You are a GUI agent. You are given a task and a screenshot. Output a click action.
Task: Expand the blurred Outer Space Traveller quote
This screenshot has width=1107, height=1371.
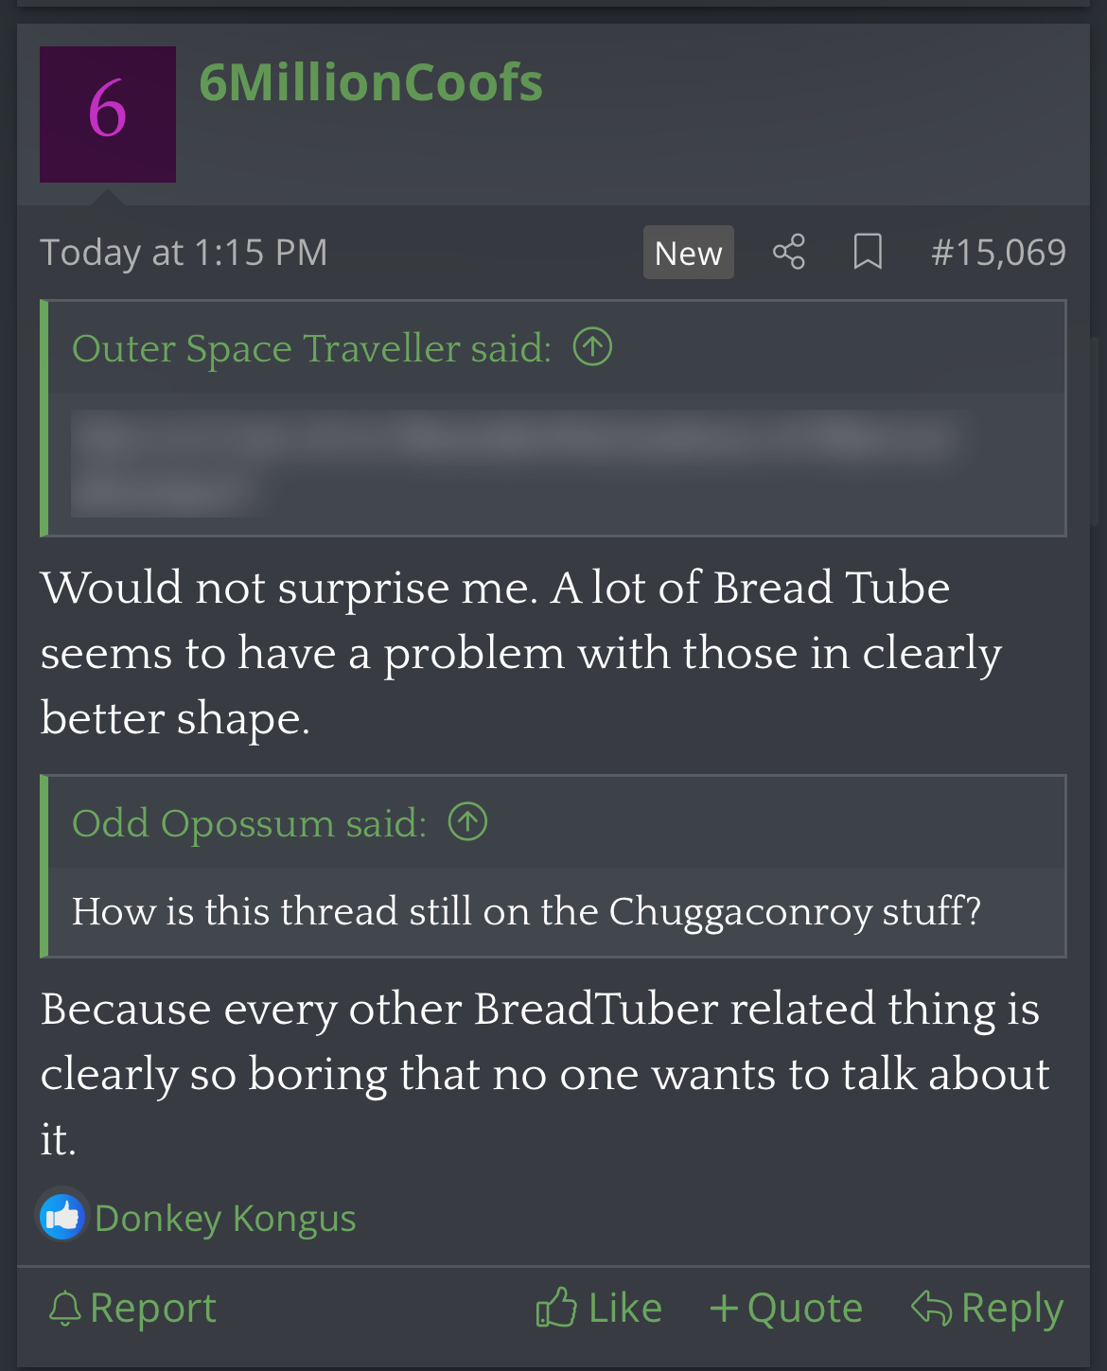tap(518, 464)
